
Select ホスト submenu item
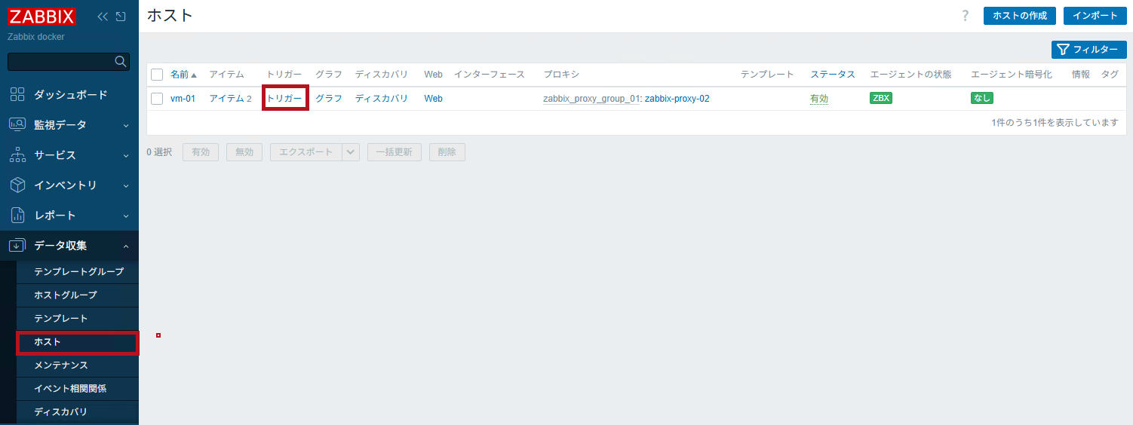point(78,342)
